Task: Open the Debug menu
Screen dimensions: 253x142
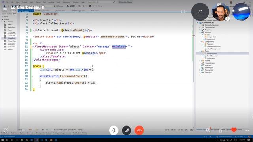Action: tap(38, 2)
